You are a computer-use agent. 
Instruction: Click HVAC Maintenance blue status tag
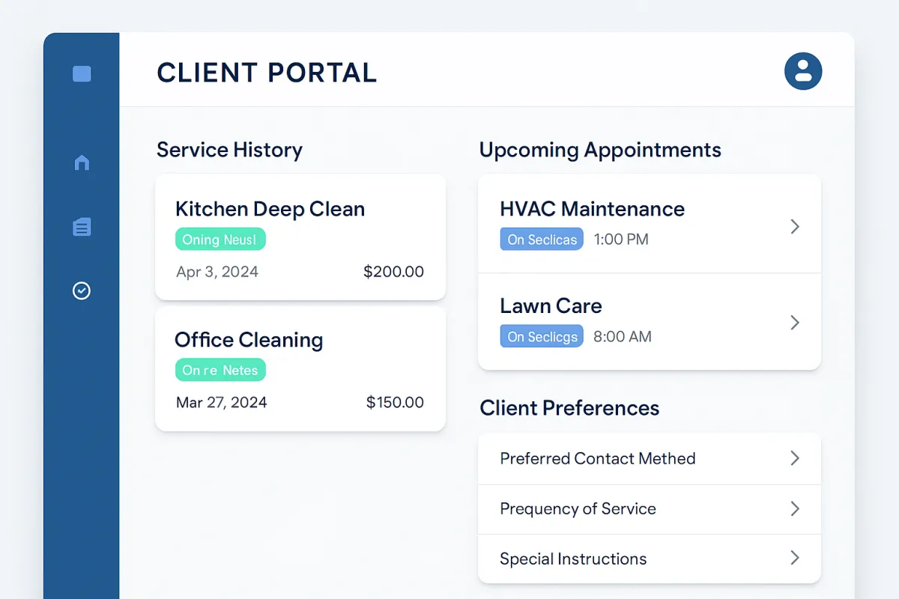[542, 240]
